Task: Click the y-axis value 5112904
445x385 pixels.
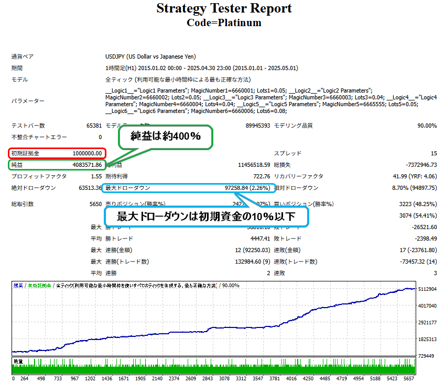Action: [427, 289]
